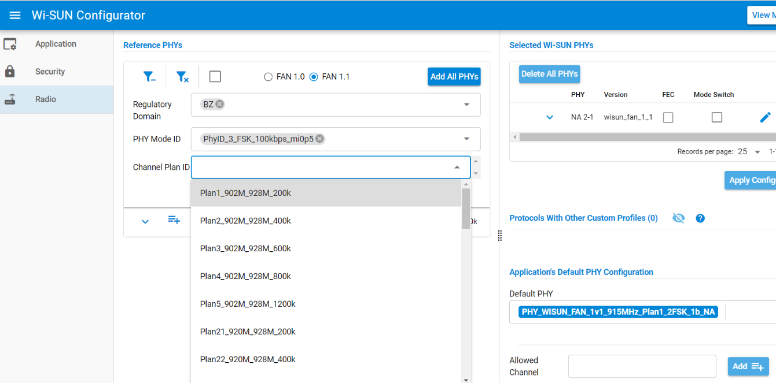Image resolution: width=776 pixels, height=383 pixels.
Task: Remove the BZ regulatory domain chip
Action: [220, 105]
